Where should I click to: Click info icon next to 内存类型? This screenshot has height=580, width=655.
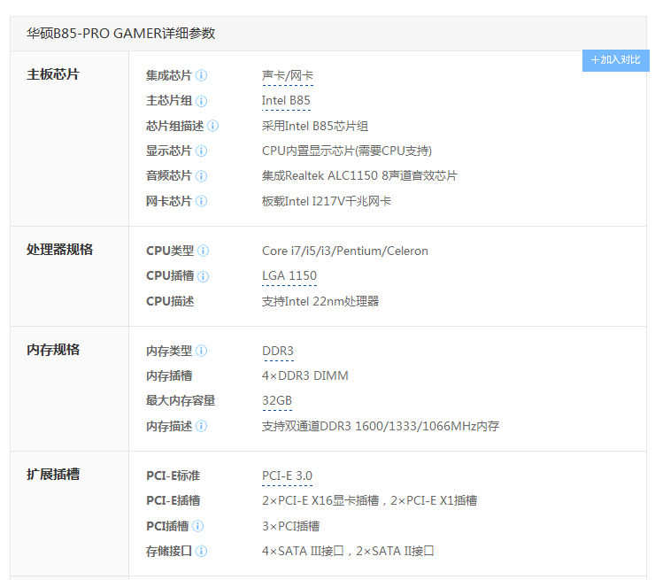[x=201, y=351]
